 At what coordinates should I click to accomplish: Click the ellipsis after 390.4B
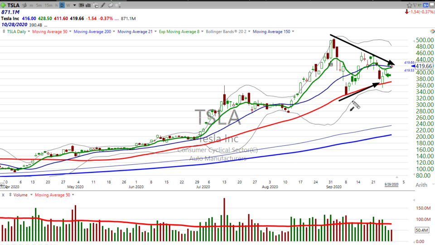tap(45, 25)
